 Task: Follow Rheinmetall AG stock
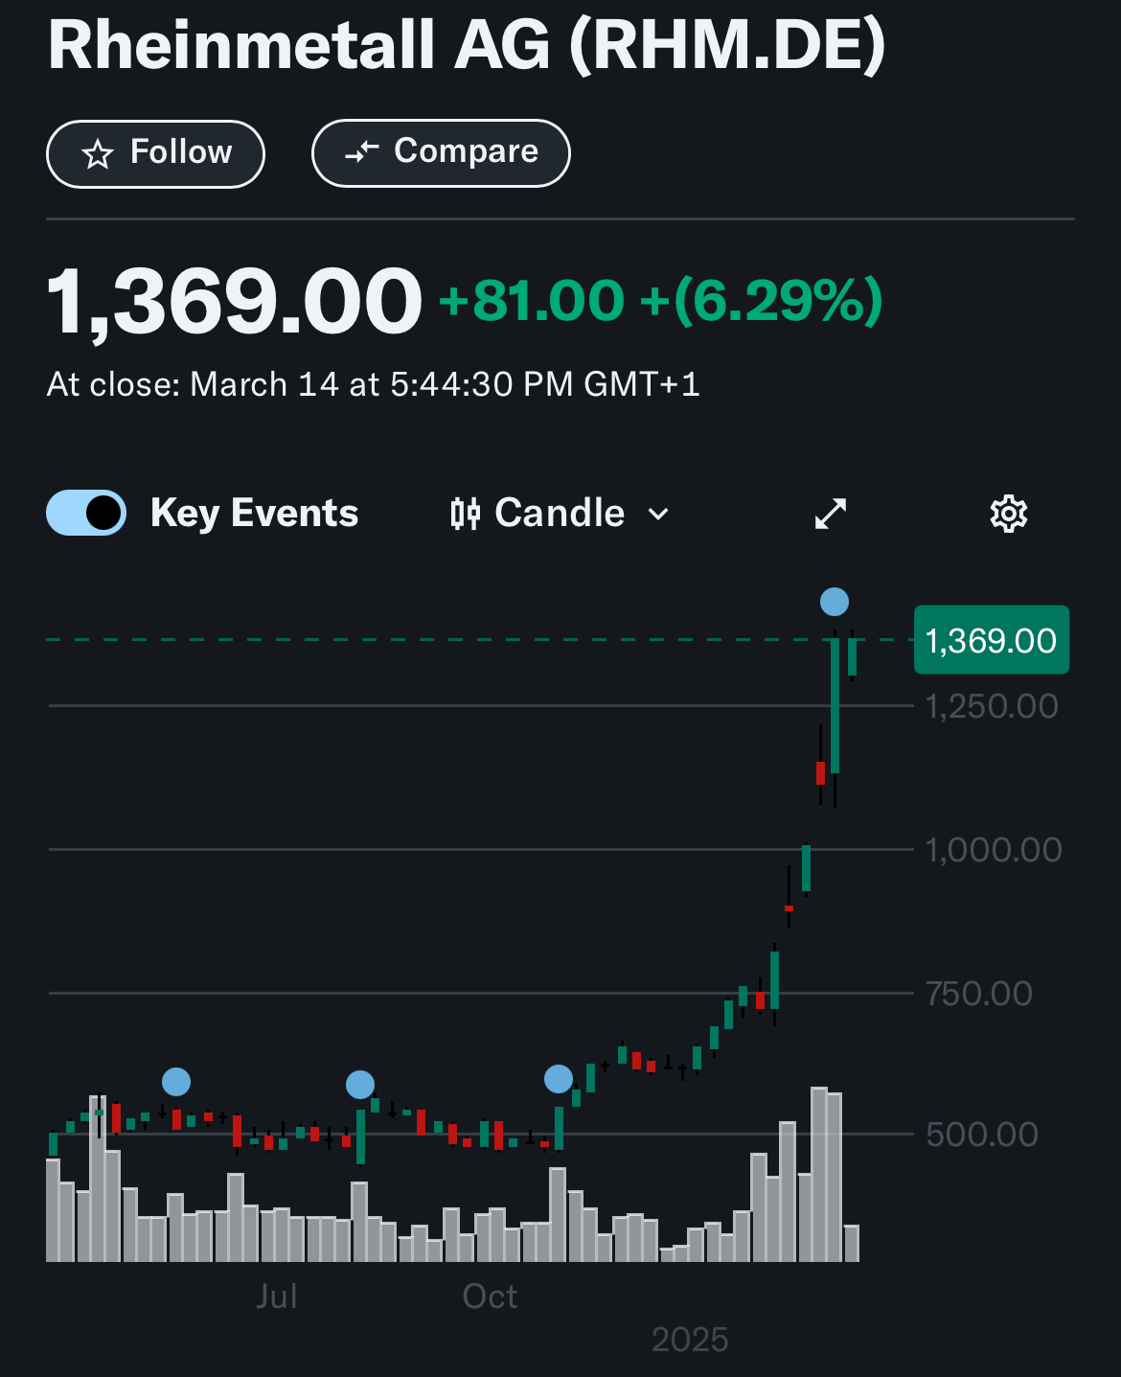pyautogui.click(x=155, y=153)
